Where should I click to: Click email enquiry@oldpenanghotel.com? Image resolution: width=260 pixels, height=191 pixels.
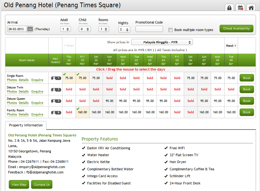pyautogui.click(x=42, y=167)
